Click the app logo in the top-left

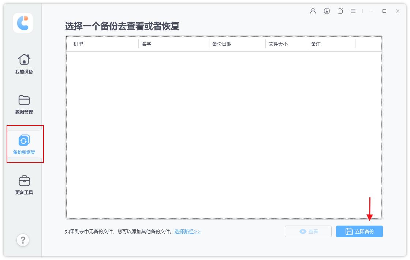tap(23, 23)
